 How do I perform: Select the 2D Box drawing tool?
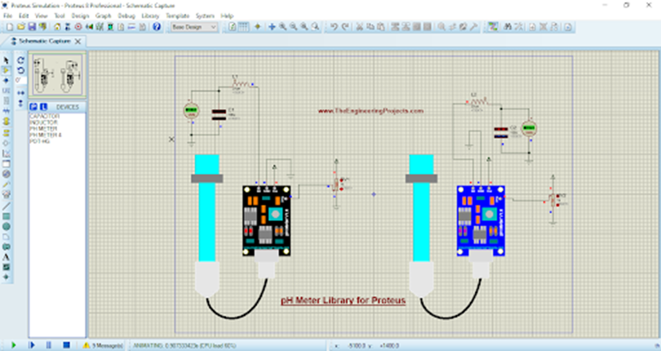6,216
